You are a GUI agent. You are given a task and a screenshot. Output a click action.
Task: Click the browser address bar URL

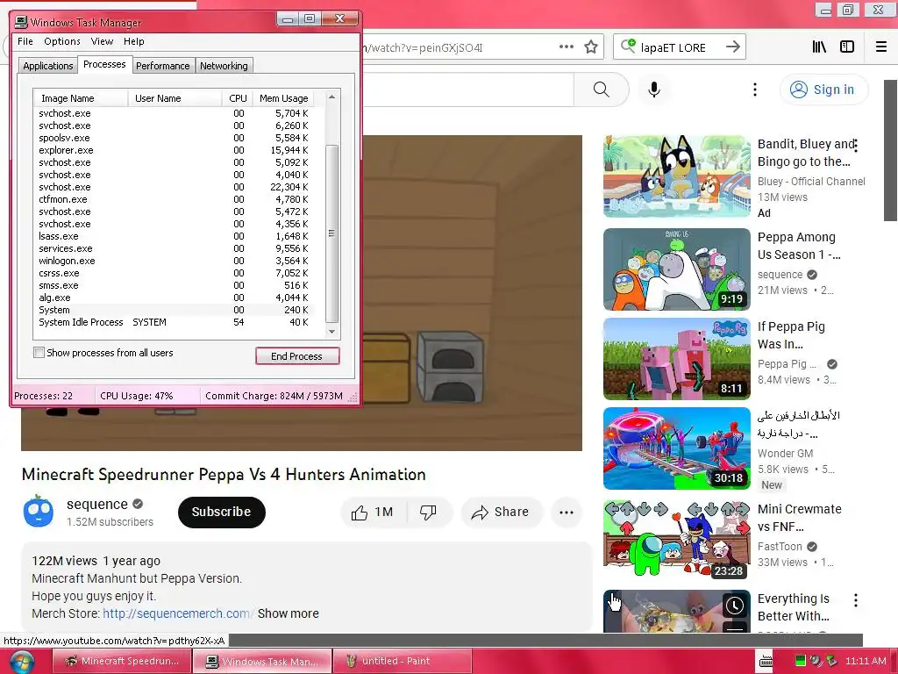[x=424, y=47]
